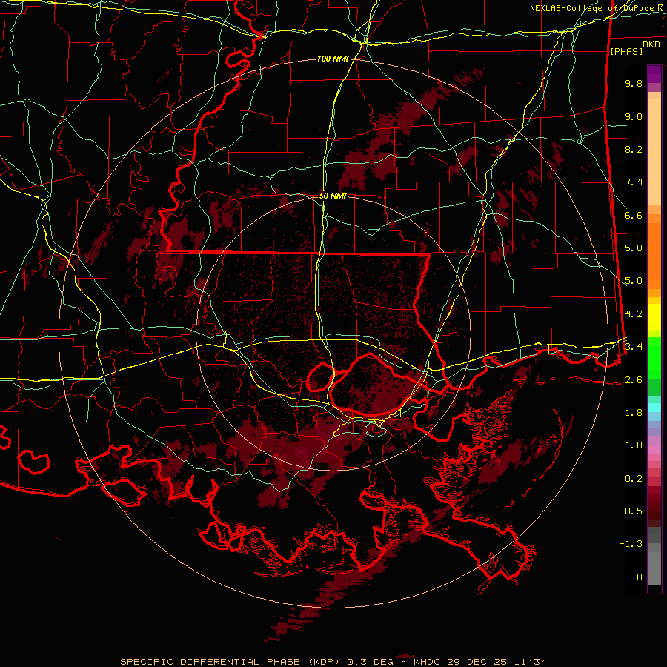The image size is (667, 667).
Task: Click the 6.6 value on the color scale
Action: pyautogui.click(x=634, y=215)
